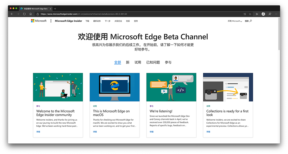Viewport: 288px width, 154px height.
Task: Expand the 所有 Microsoft dropdown
Action: tap(235, 21)
